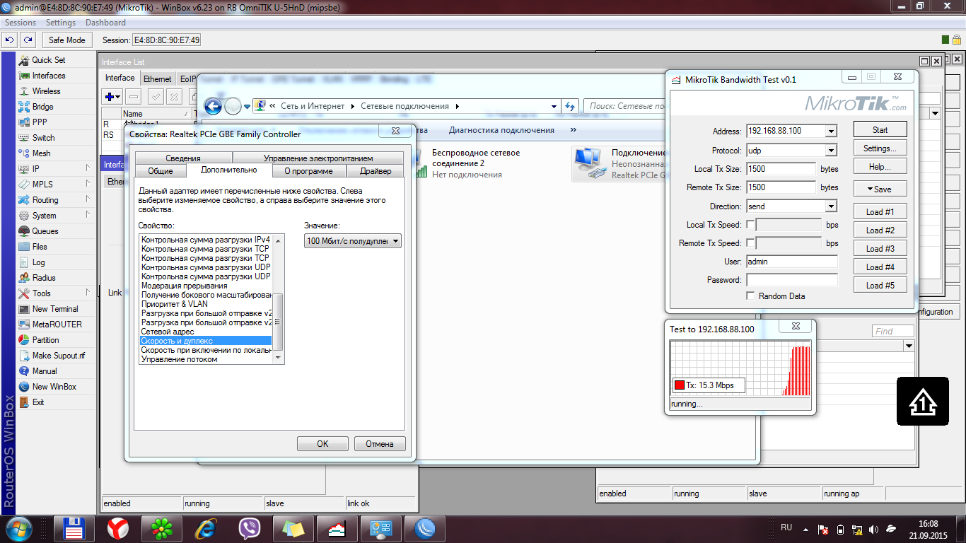
Task: Open Interfaces in the WinBox sidebar
Action: [49, 76]
